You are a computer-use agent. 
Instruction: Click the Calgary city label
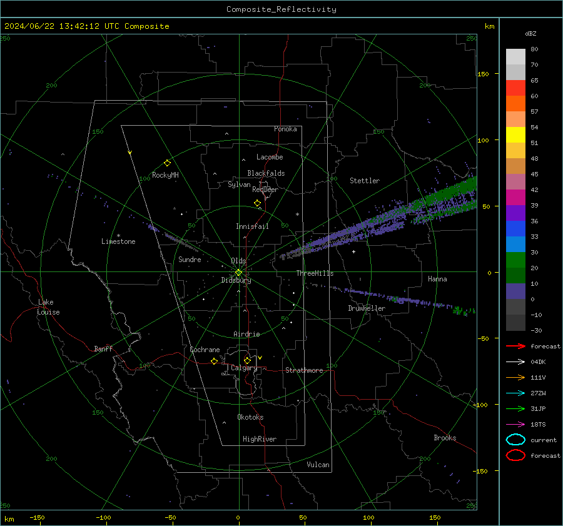coord(244,368)
